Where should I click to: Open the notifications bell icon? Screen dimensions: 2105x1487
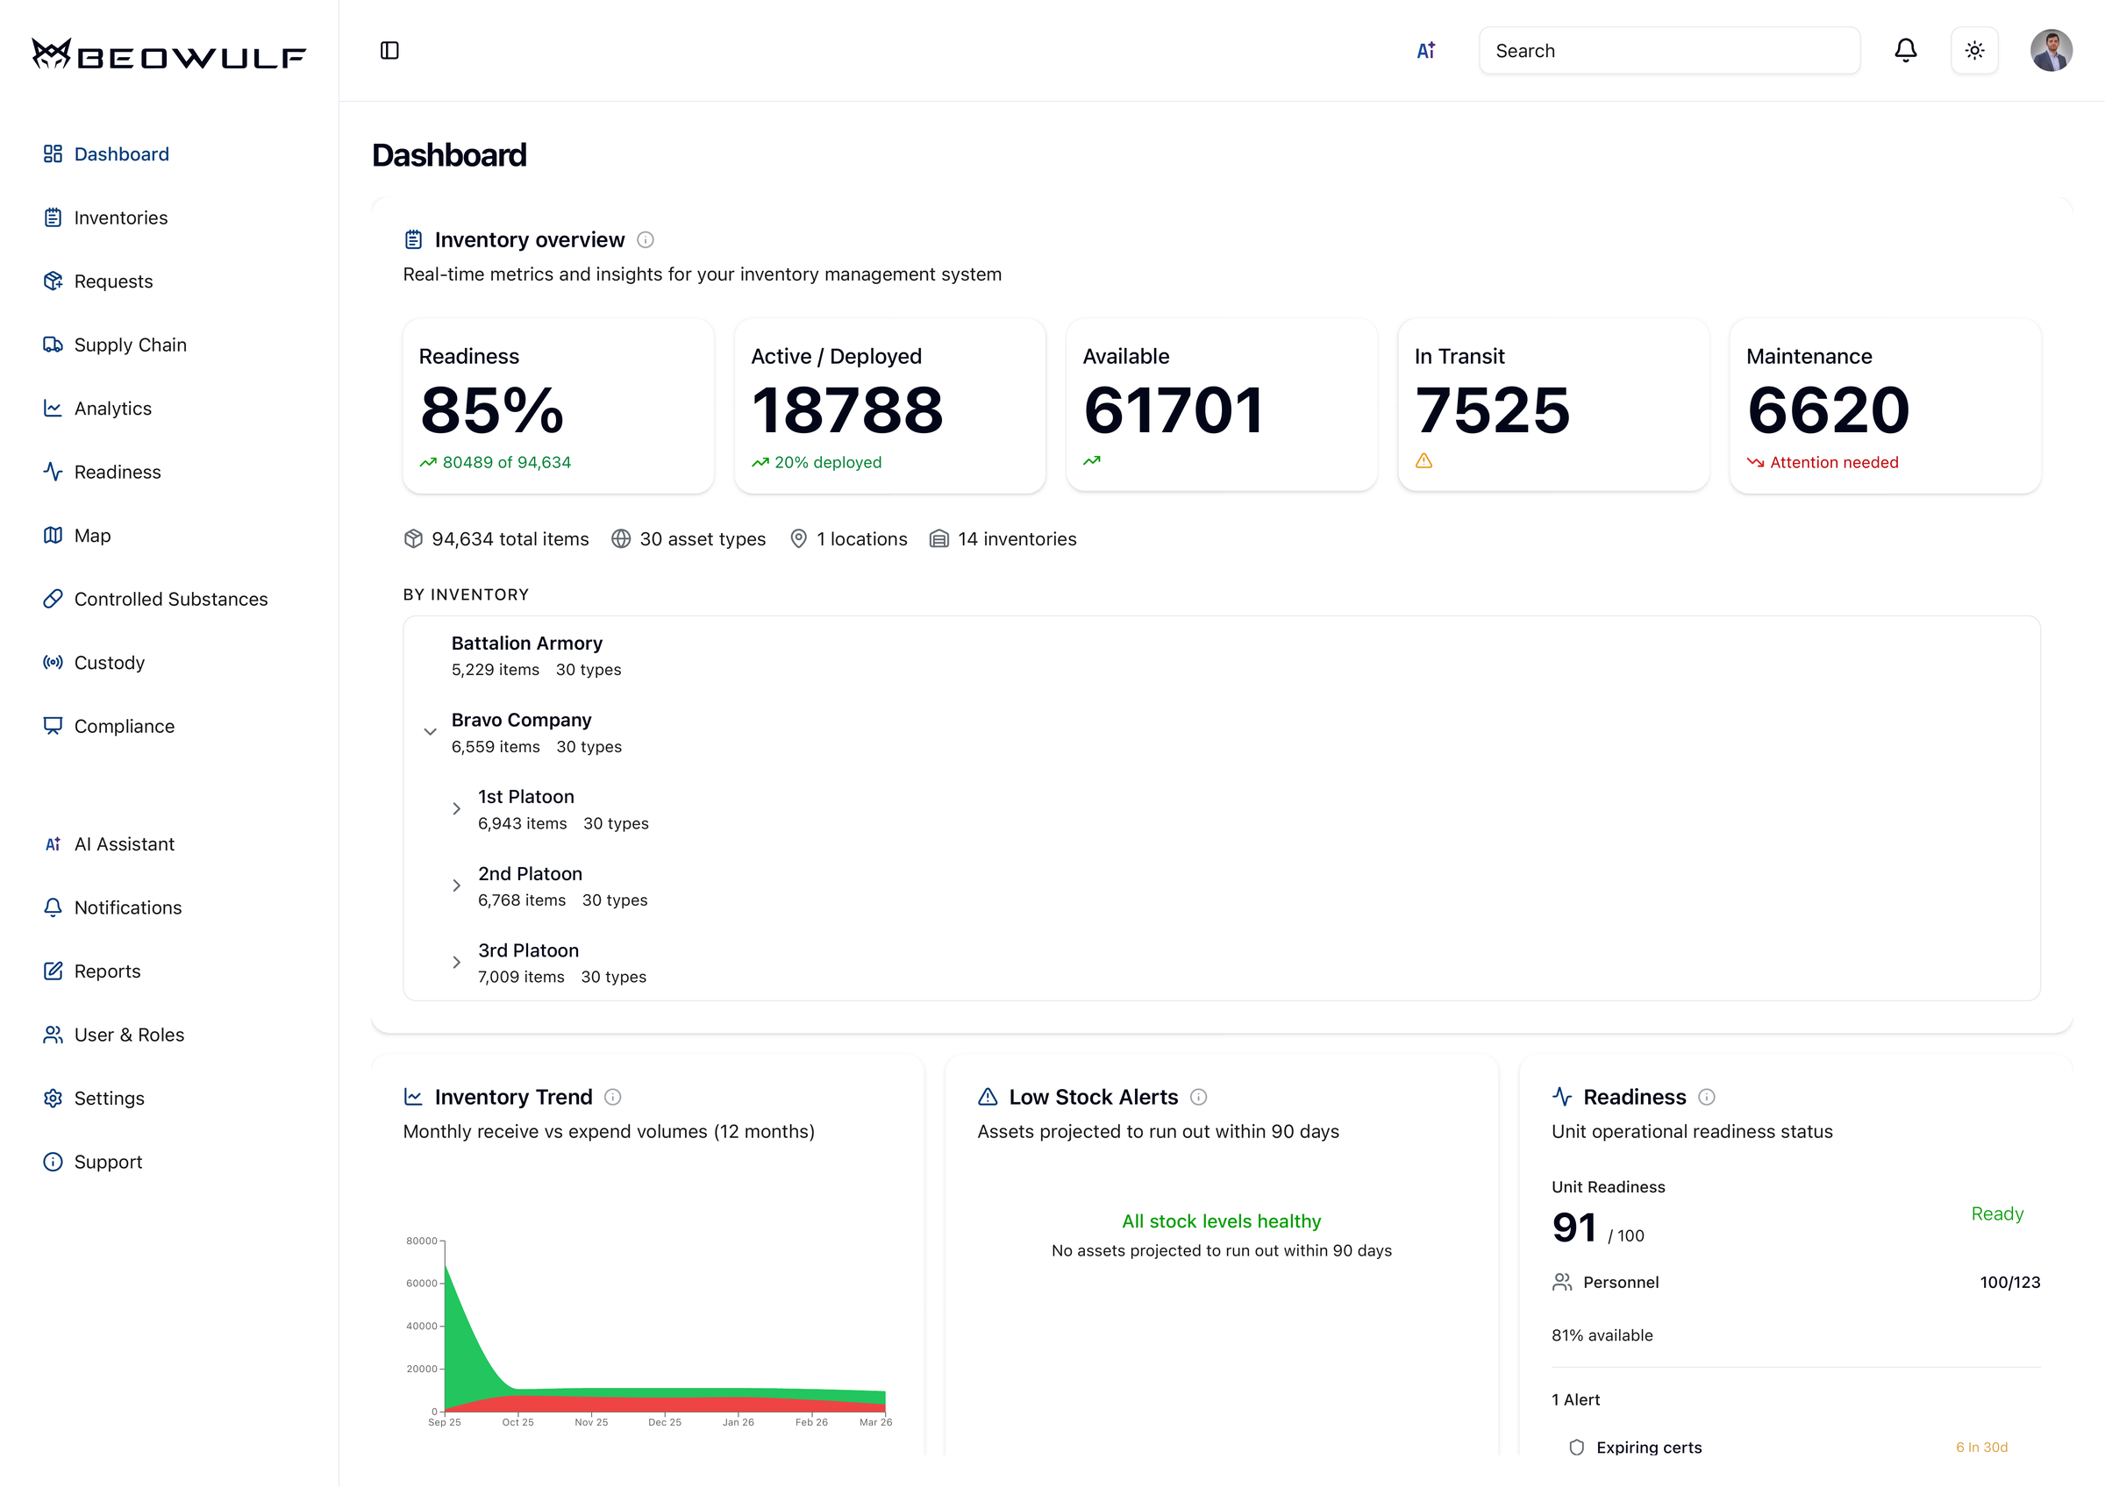(1905, 50)
